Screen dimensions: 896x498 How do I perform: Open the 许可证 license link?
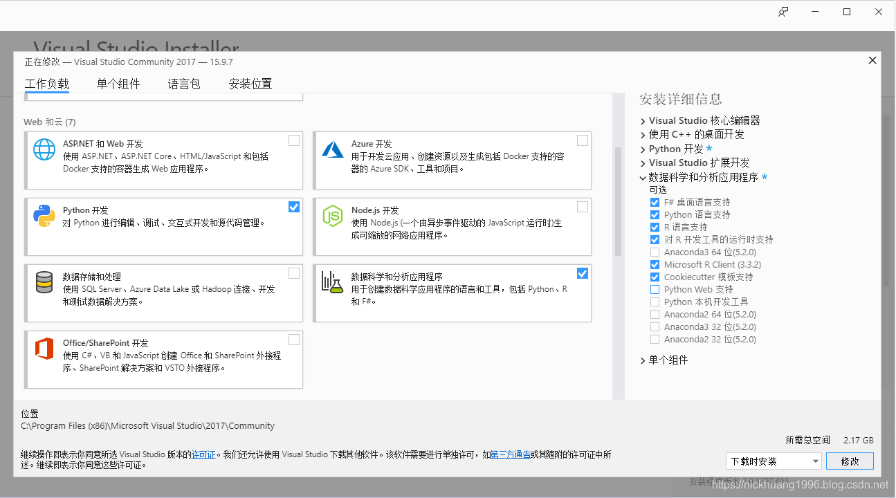(x=203, y=455)
